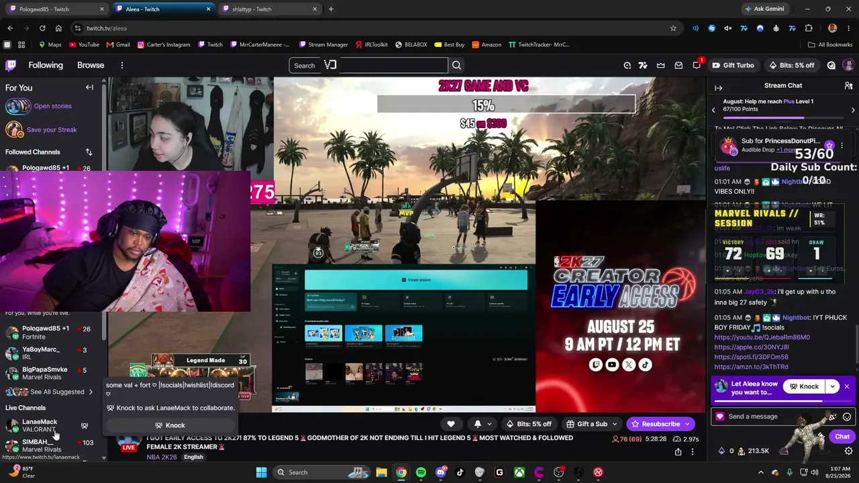The image size is (859, 483).
Task: Open File Explorer from the taskbar
Action: [381, 472]
